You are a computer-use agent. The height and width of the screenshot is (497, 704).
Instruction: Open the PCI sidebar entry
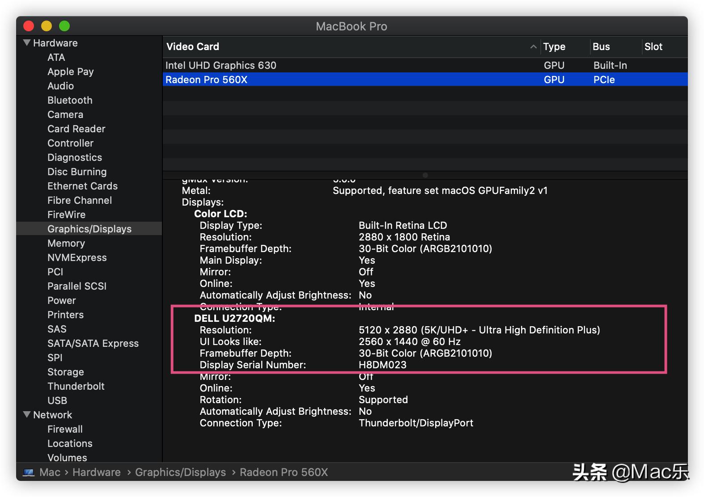55,272
